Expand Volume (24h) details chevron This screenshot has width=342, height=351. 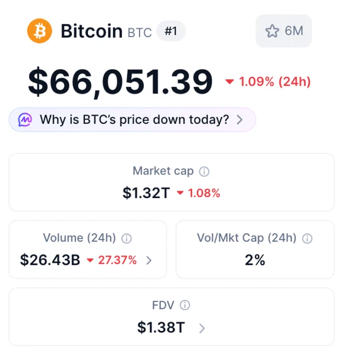(149, 260)
